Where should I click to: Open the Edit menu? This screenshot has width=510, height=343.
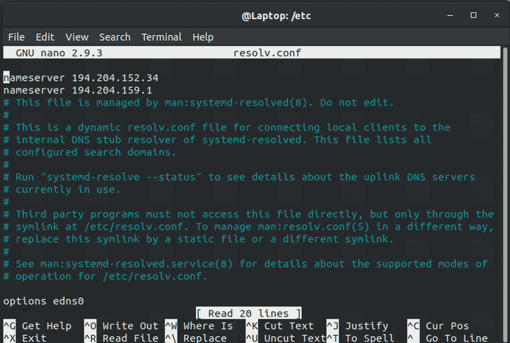coord(45,37)
